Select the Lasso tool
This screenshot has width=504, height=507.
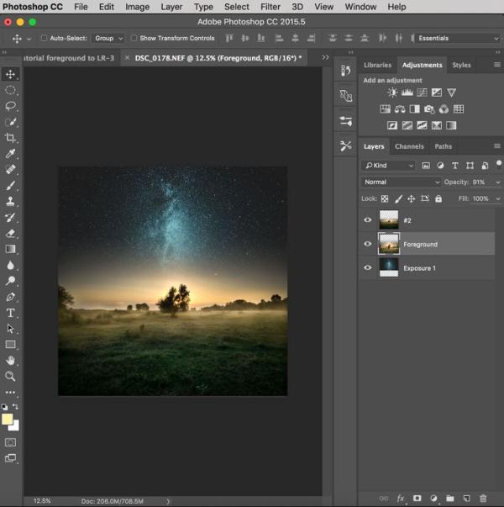pos(11,106)
